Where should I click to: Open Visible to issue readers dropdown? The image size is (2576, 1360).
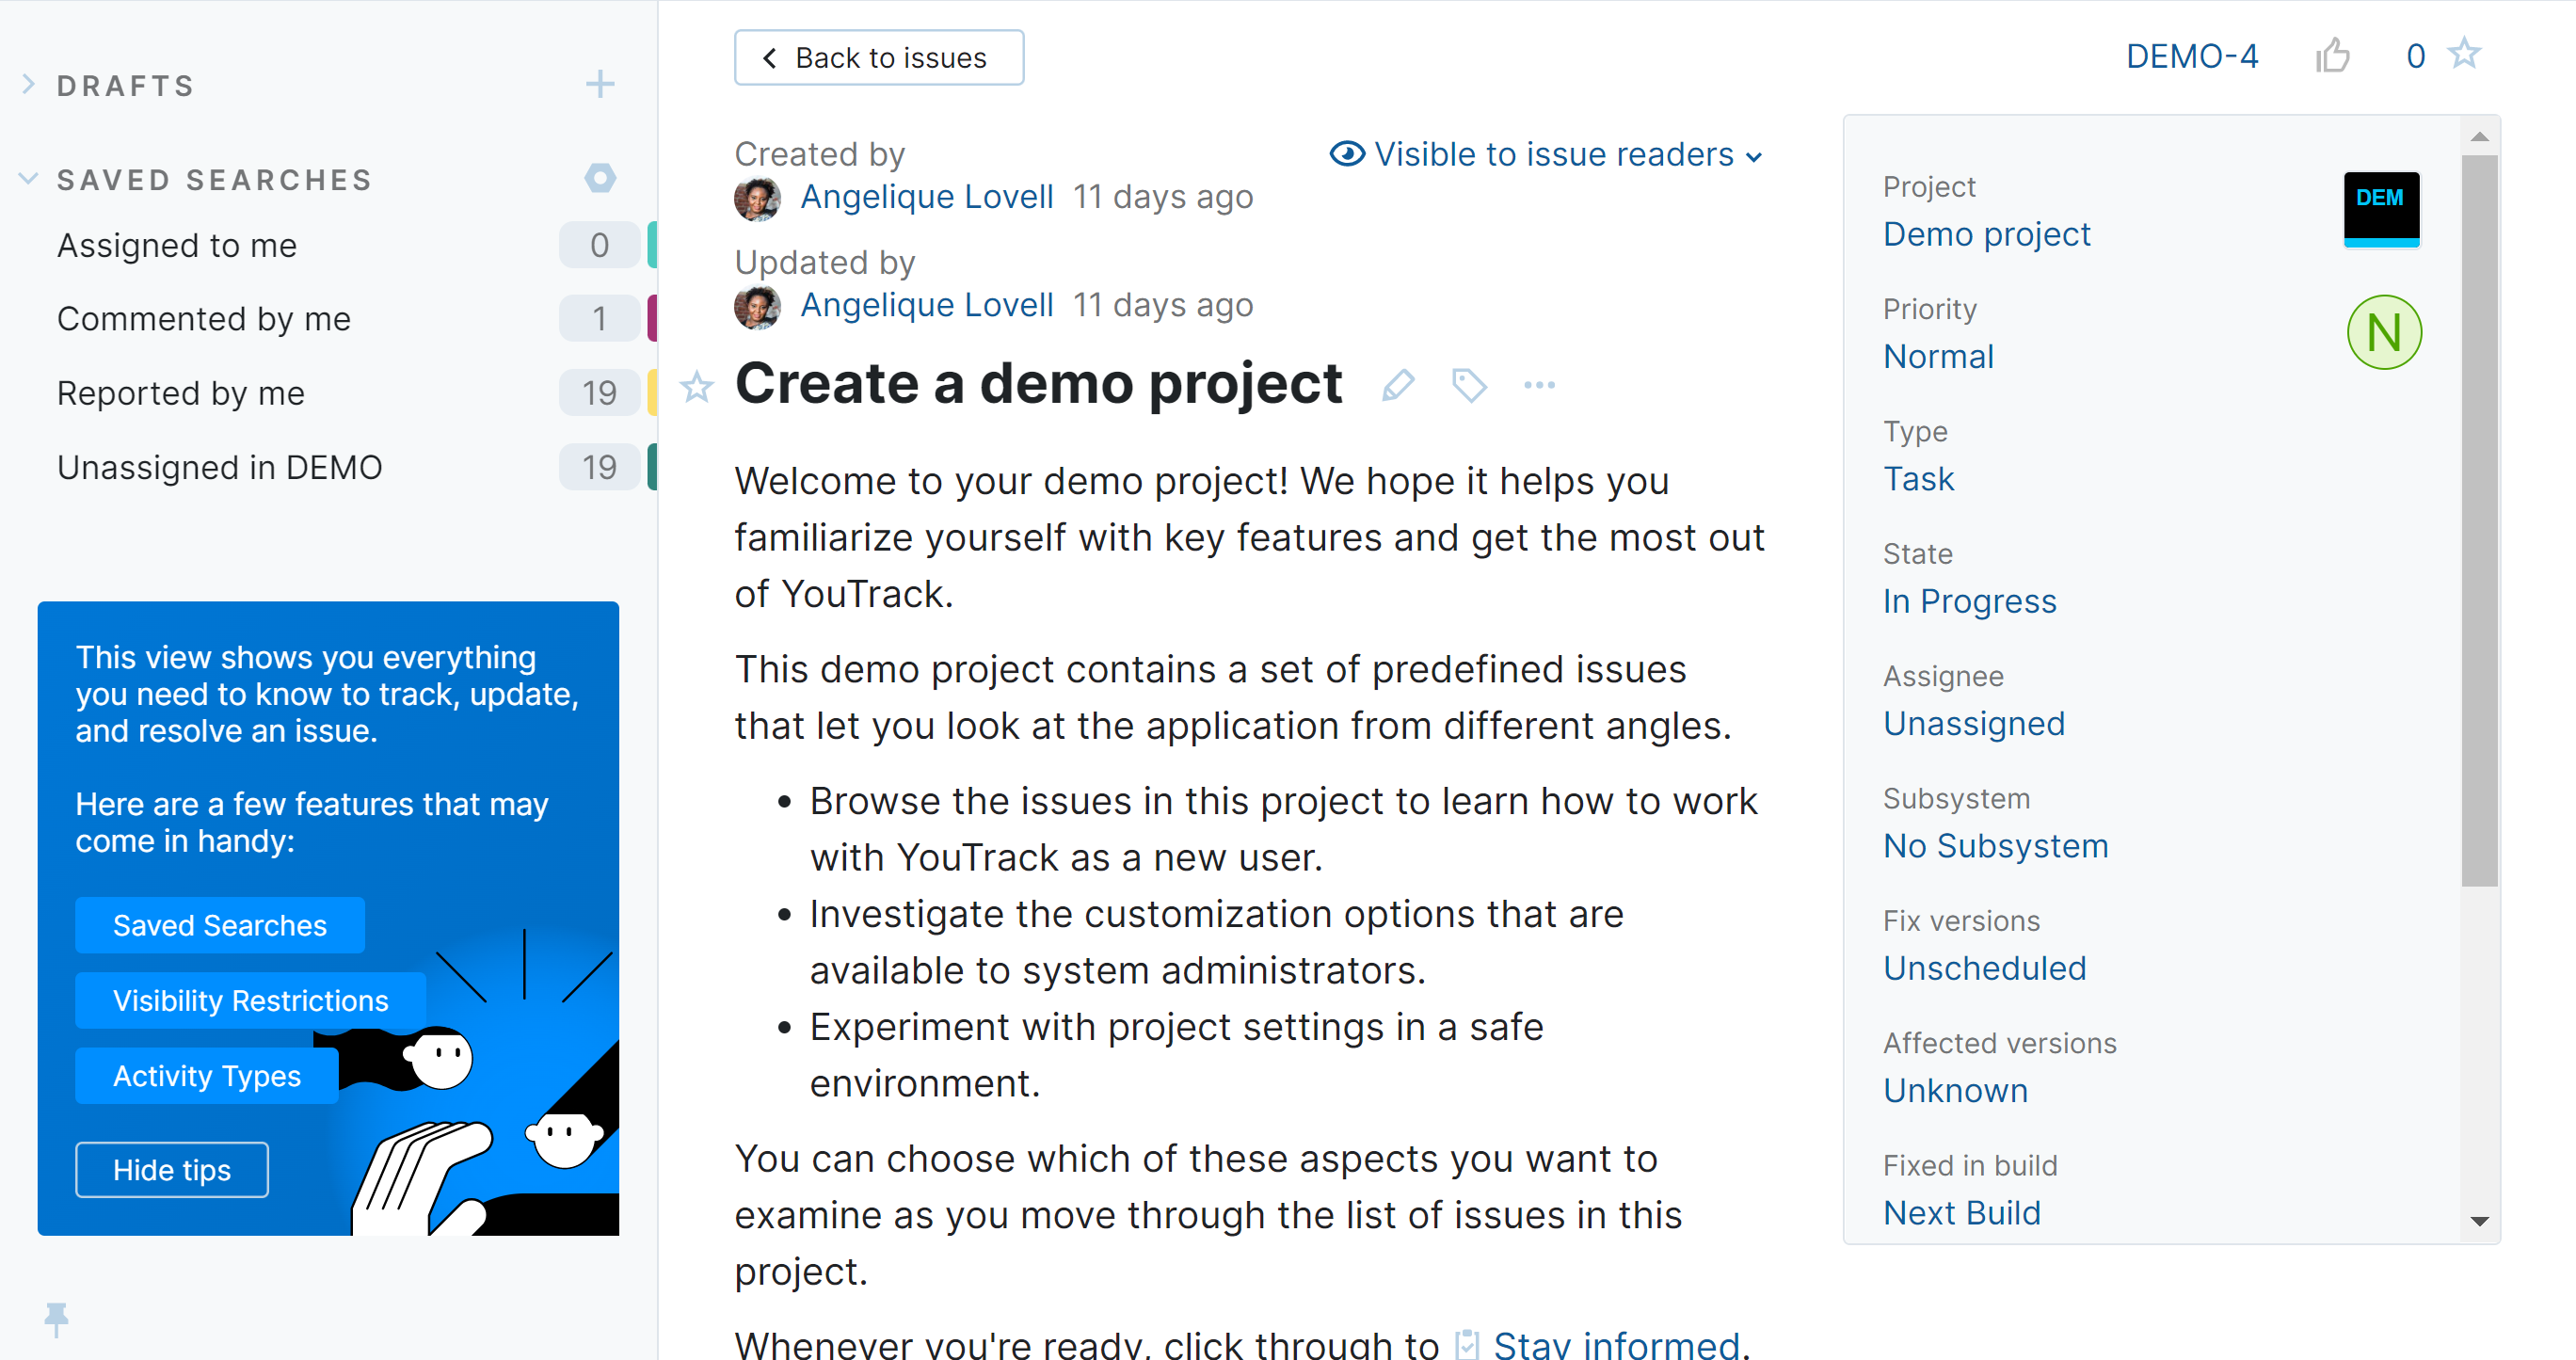click(x=1546, y=155)
